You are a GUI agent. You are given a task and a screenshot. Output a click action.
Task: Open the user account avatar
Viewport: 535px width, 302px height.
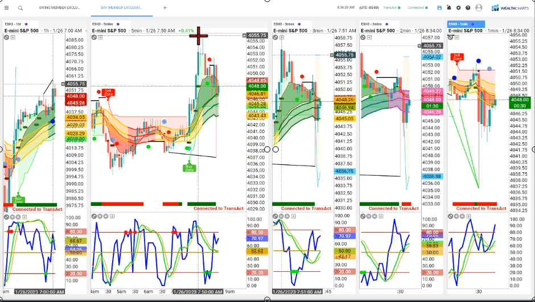[479, 7]
